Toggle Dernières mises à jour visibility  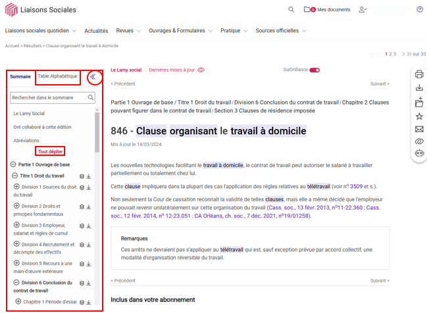click(201, 70)
